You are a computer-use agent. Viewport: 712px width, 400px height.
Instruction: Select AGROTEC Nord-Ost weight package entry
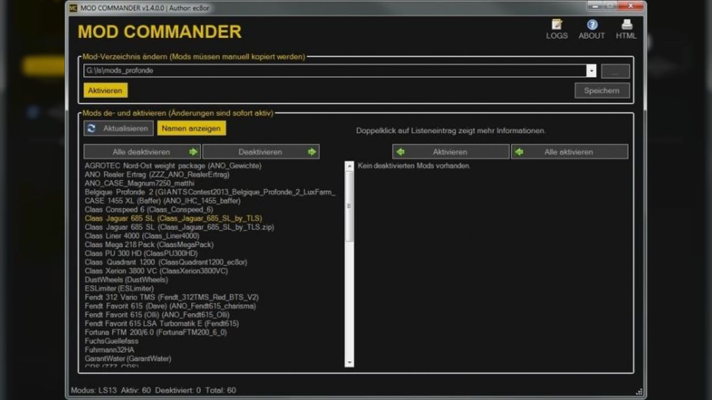coord(173,166)
